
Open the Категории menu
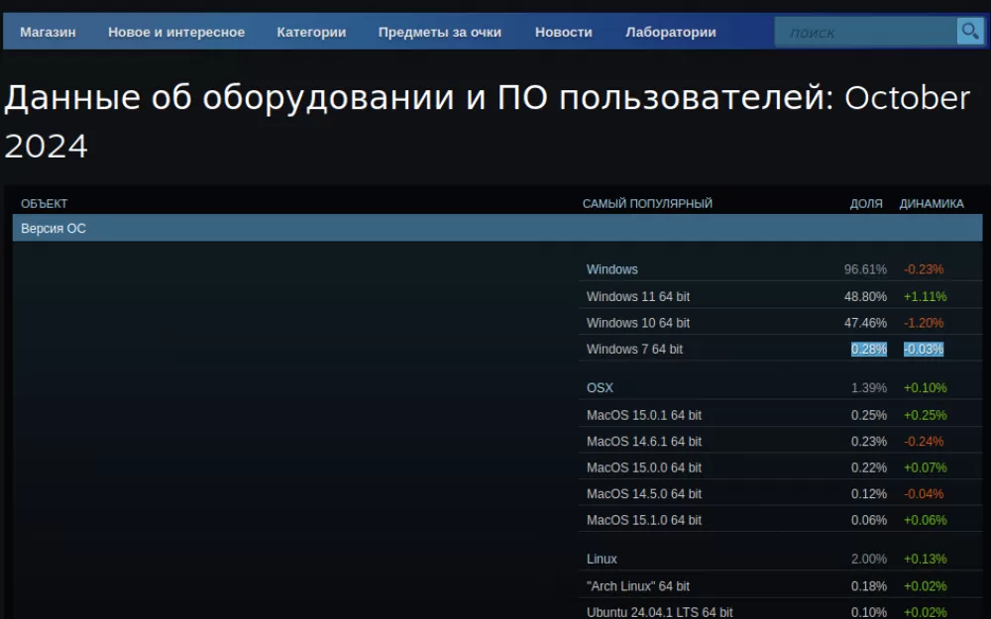click(311, 32)
